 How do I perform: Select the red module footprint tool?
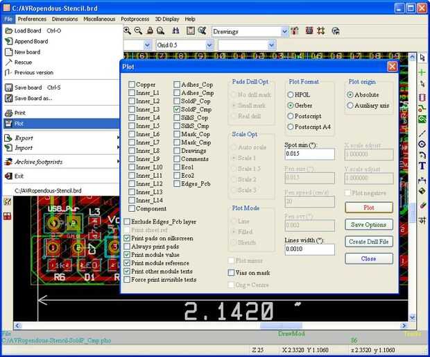click(422, 97)
